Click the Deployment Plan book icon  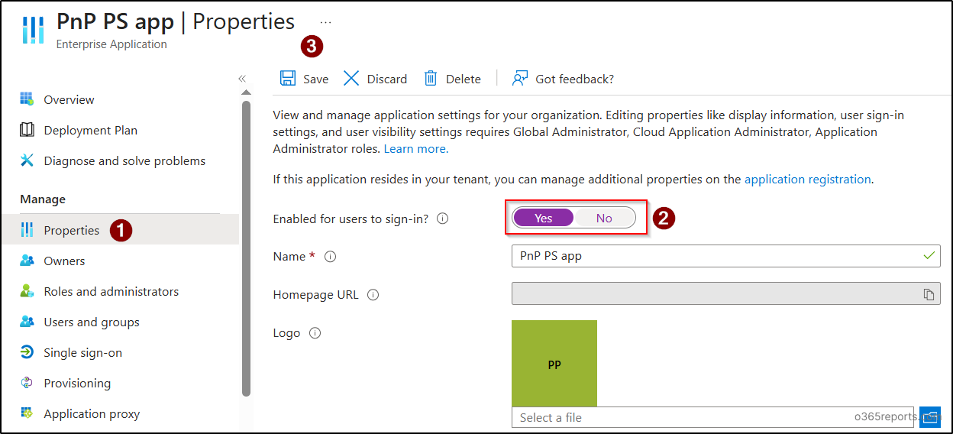pos(27,130)
